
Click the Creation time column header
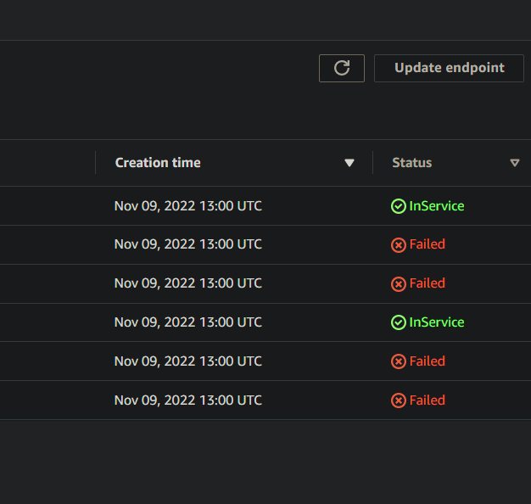click(x=158, y=163)
